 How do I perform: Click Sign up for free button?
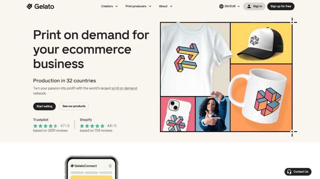point(281,6)
